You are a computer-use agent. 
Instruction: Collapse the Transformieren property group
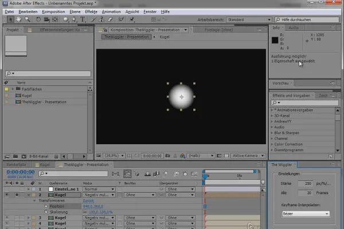tap(34, 200)
